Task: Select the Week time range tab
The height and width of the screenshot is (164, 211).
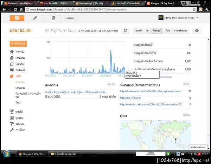Action: point(156,31)
